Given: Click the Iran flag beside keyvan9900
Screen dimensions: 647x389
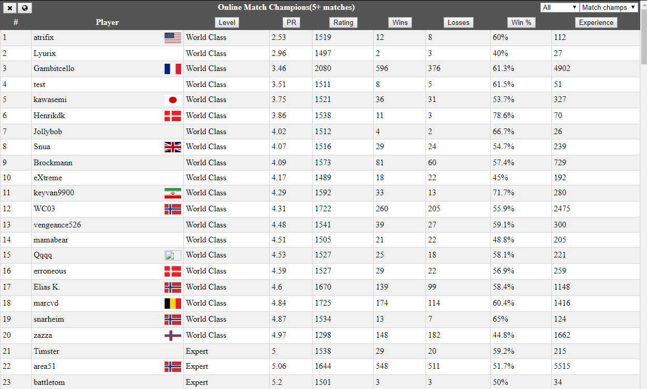Looking at the screenshot, I should point(173,193).
